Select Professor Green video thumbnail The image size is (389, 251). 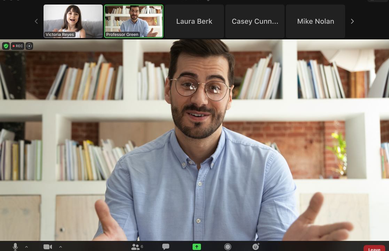pos(134,21)
